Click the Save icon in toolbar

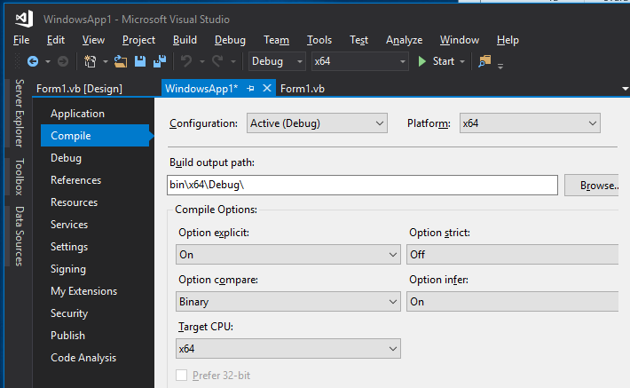tap(140, 61)
